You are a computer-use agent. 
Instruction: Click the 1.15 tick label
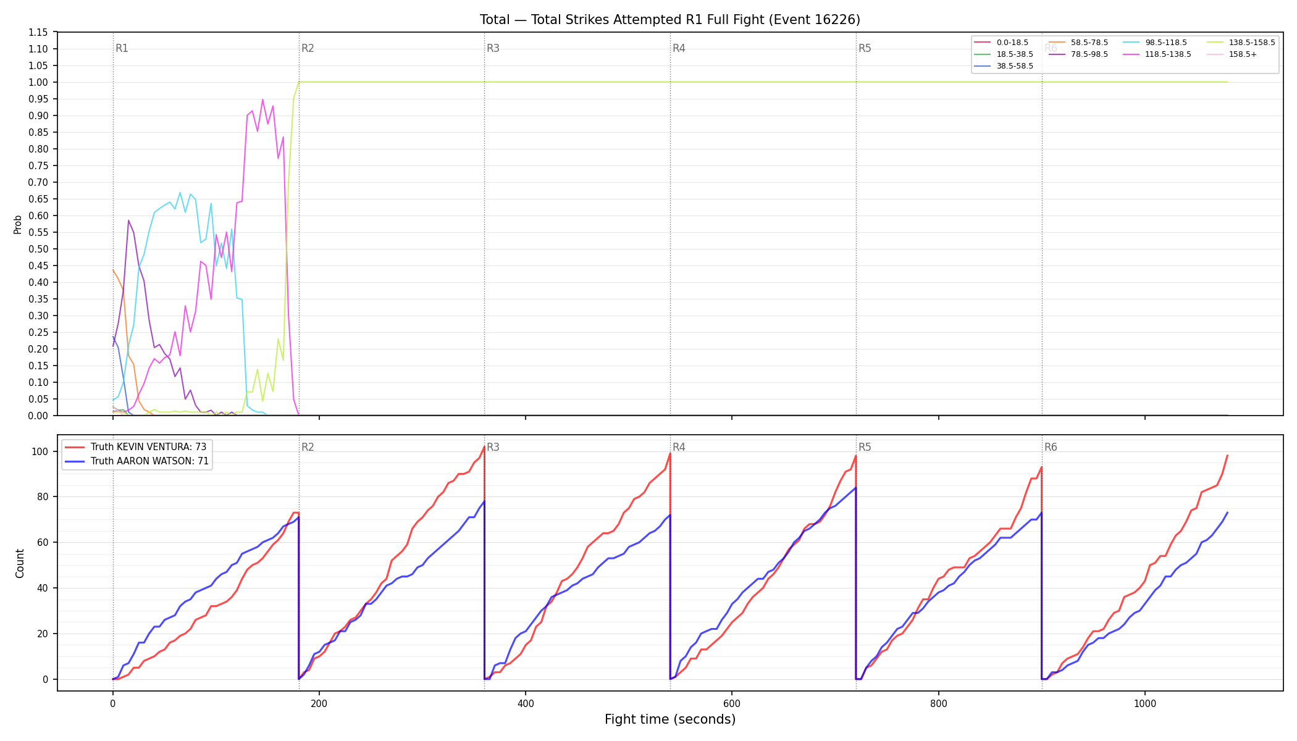38,32
